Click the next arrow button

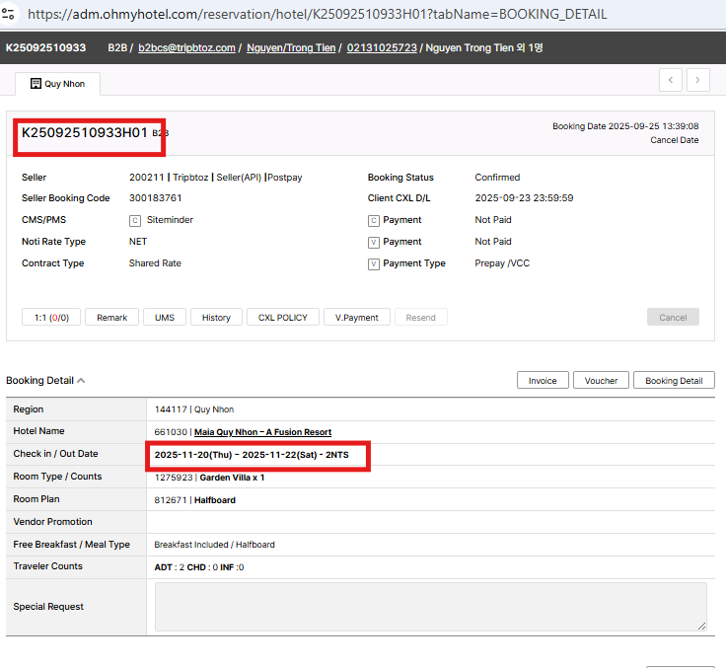tap(698, 81)
